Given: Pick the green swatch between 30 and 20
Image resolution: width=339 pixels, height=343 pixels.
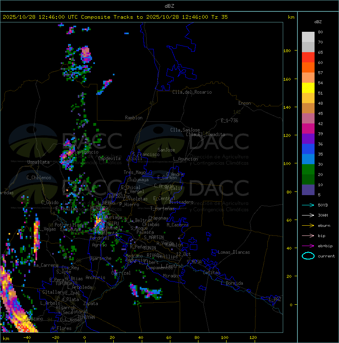Looking at the screenshot, I should 308,169.
